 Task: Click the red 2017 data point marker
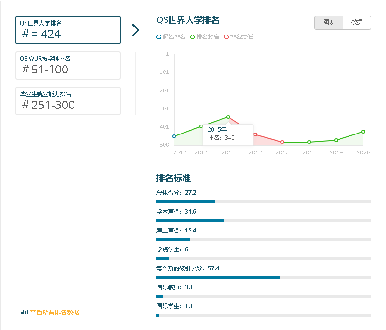(282, 141)
